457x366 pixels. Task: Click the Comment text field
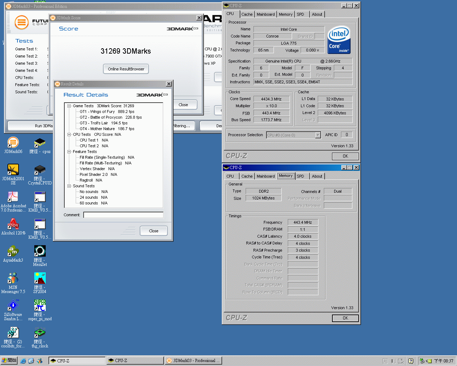123,215
